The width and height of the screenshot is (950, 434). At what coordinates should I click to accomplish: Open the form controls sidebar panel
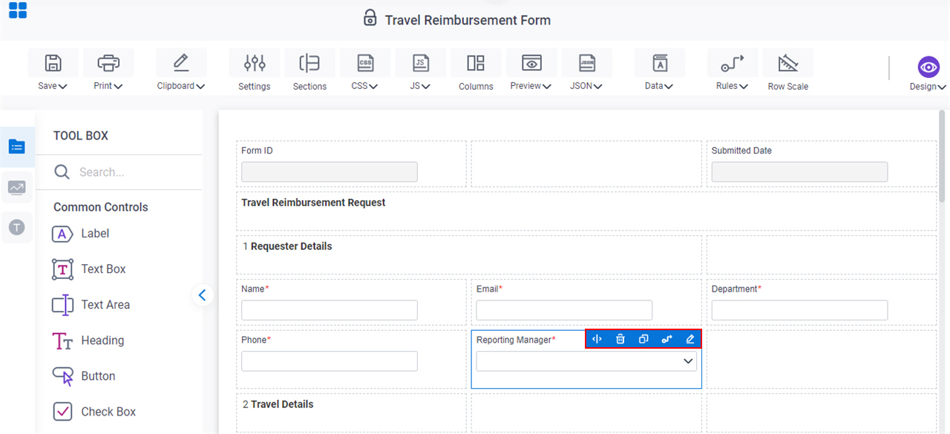coord(17,146)
